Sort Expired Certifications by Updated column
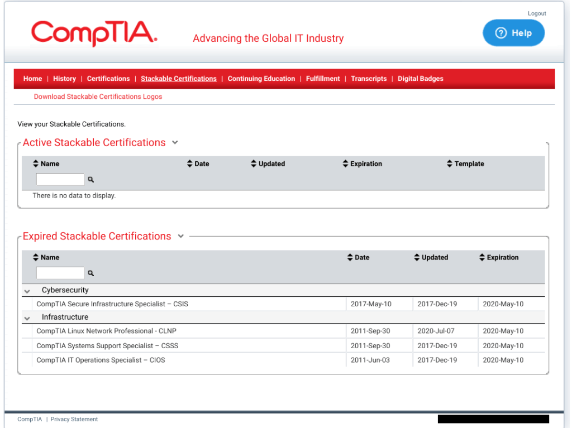This screenshot has width=572, height=428. (431, 258)
